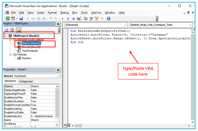198x131 pixels.
Task: Collapse the VBAProject (Book2) tree node
Action: click(x=6, y=36)
